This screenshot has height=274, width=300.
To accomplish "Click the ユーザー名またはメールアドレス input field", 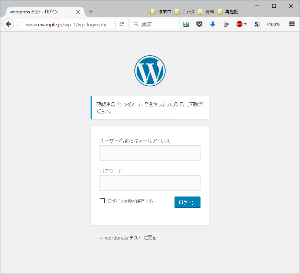I will click(150, 153).
